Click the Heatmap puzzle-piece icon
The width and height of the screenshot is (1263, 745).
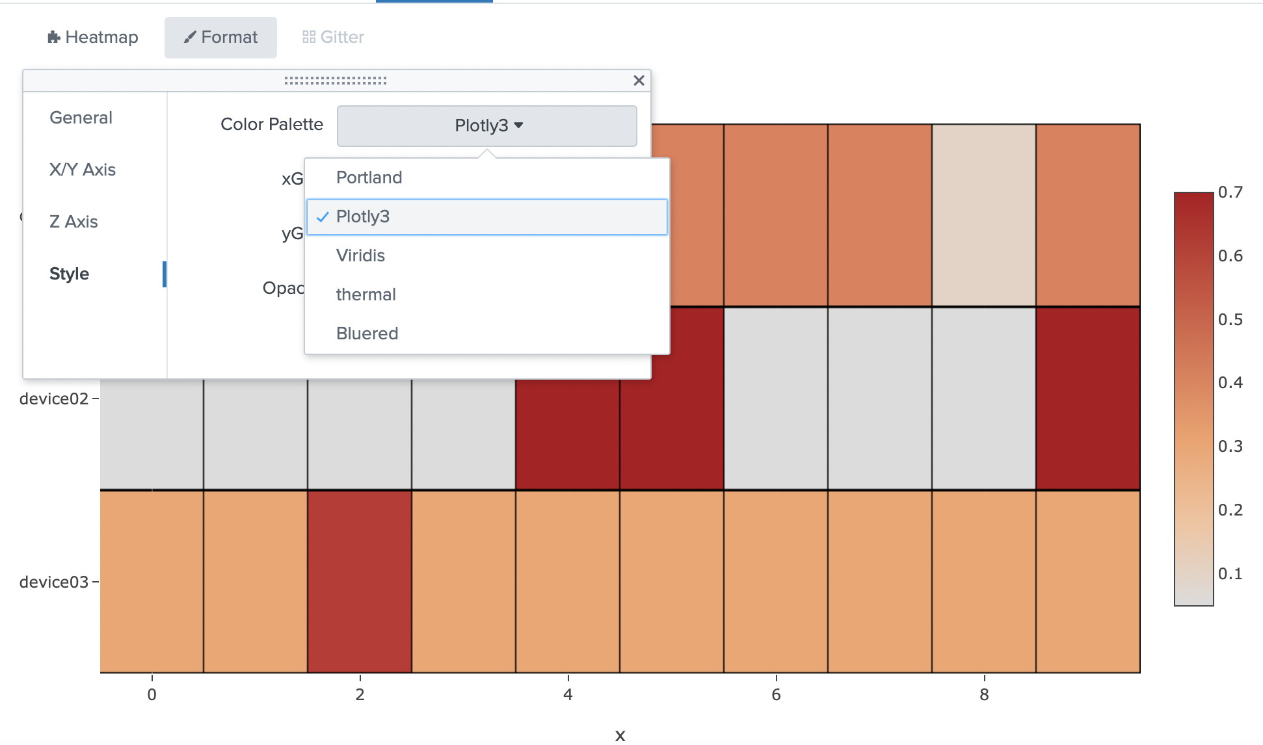pos(54,37)
